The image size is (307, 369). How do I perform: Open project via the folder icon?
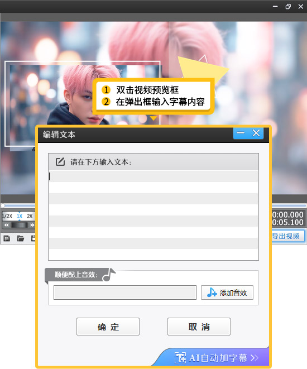coord(21,238)
